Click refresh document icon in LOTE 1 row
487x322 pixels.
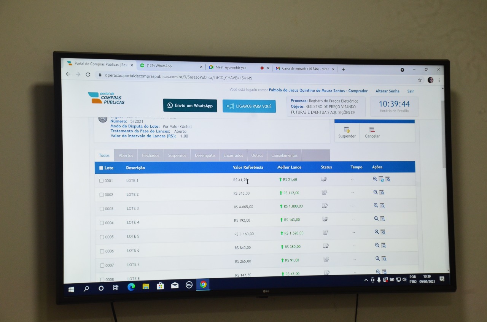(x=381, y=179)
